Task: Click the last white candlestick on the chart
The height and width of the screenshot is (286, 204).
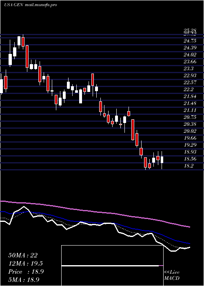Action: 162,160
